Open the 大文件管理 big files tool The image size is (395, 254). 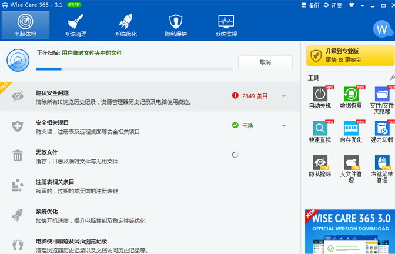pos(351,169)
